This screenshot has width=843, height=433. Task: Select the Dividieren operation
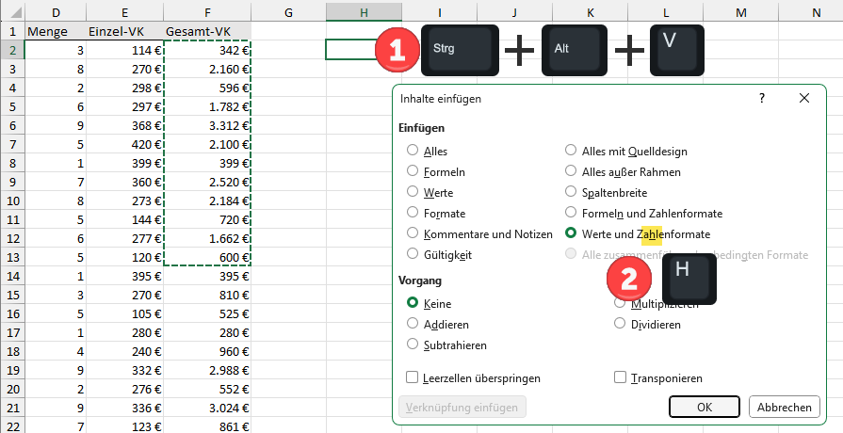pyautogui.click(x=620, y=324)
